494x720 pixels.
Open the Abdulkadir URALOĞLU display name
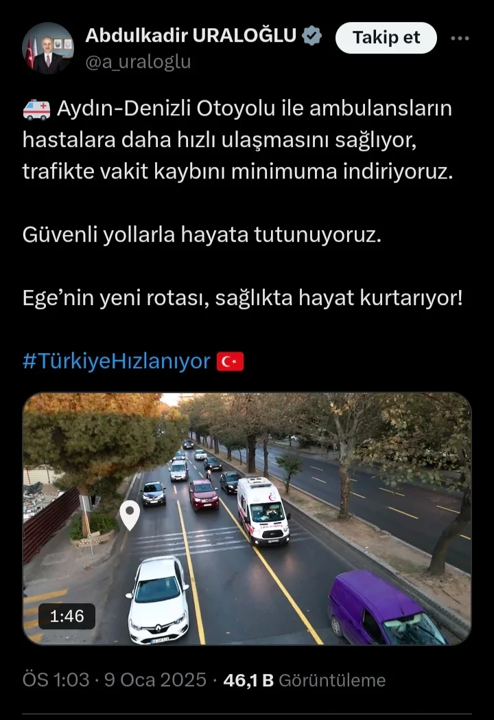point(191,36)
